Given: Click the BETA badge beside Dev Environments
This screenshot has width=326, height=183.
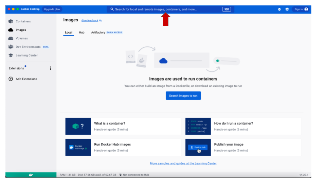Looking at the screenshot, I should (x=46, y=47).
